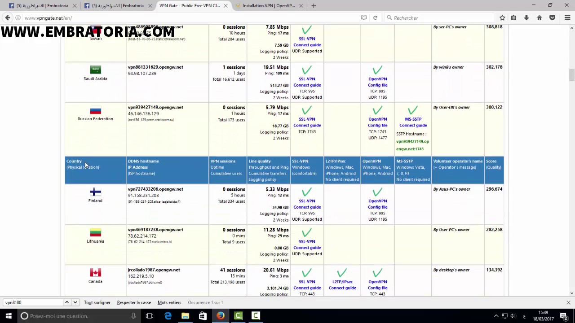Open OpenVPN Config file for Canada
575x323 pixels.
pyautogui.click(x=378, y=285)
